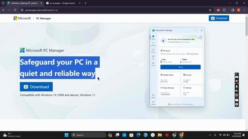
Task: Click the PC Manager app preview image
Action: (x=177, y=67)
